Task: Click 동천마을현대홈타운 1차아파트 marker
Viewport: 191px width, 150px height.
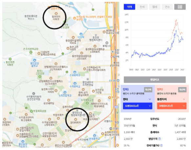Action: pos(95,46)
